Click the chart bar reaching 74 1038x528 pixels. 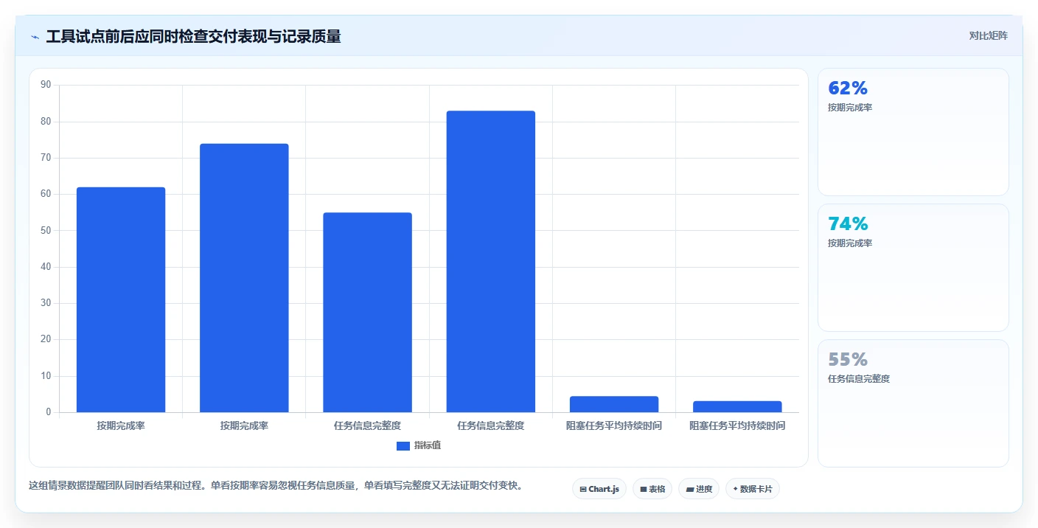[x=244, y=278]
